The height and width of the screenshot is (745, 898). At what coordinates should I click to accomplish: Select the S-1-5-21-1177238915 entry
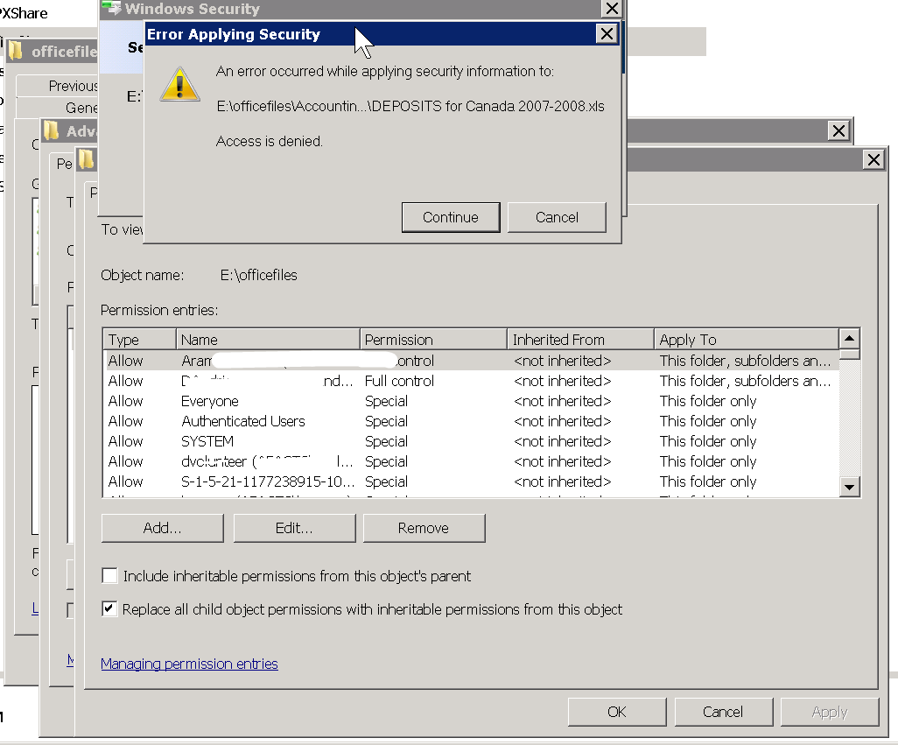coord(471,481)
